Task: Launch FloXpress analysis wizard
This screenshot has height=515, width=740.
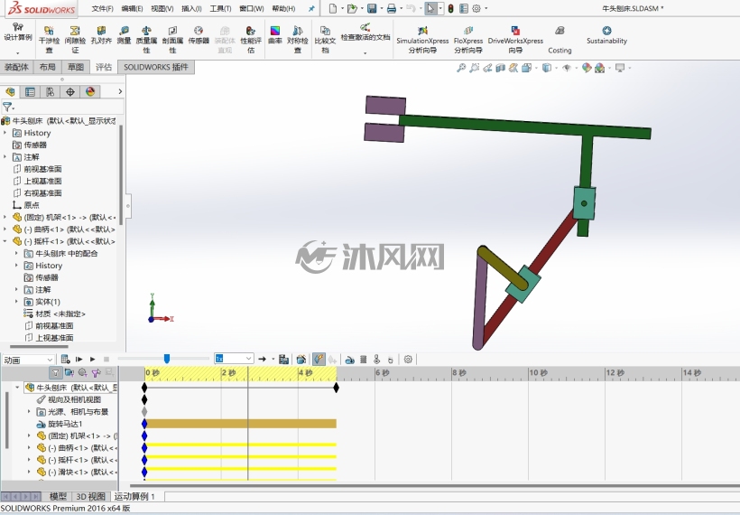Action: click(468, 39)
